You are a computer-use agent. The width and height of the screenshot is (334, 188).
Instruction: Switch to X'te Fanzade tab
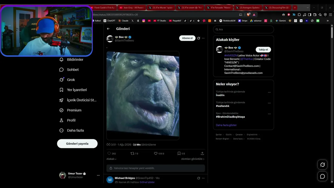[x=219, y=8]
